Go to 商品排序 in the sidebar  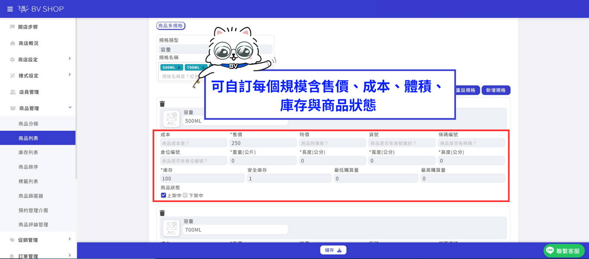(28, 167)
